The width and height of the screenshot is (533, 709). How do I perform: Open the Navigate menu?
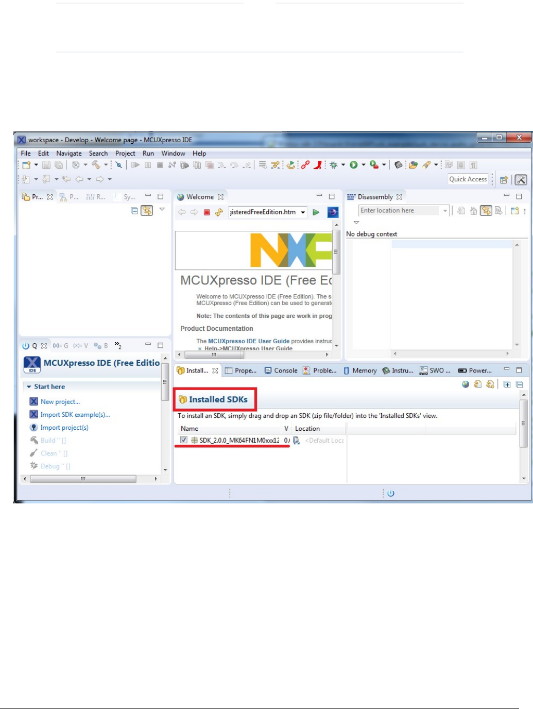pos(69,154)
